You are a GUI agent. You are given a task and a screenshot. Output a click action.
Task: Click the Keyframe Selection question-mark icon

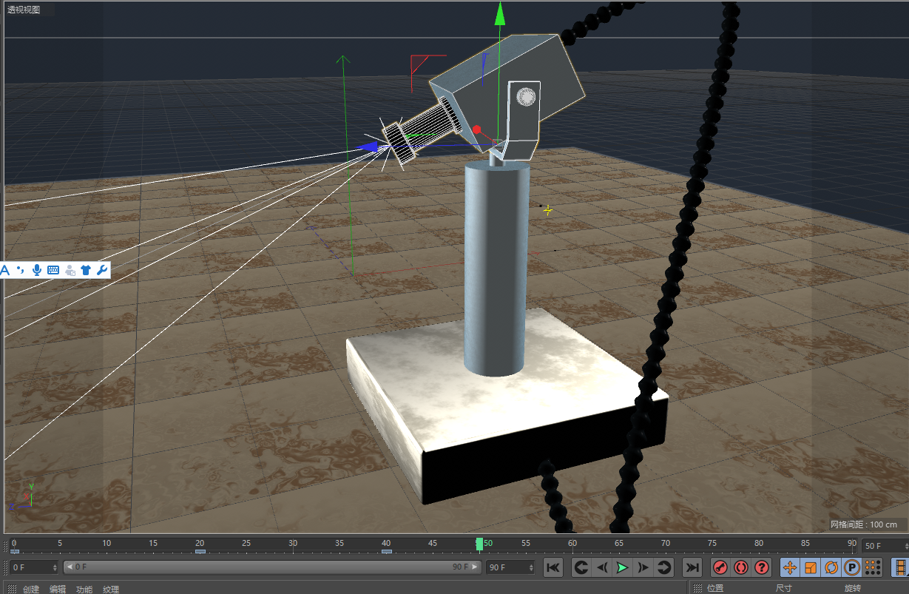(x=762, y=567)
